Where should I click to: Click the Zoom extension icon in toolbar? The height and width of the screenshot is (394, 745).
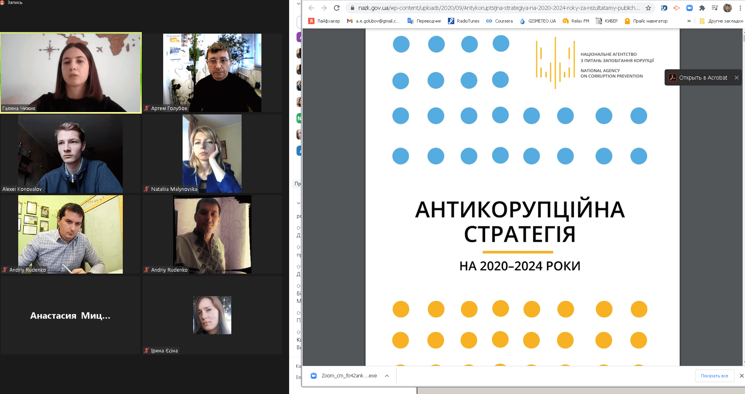pos(690,8)
